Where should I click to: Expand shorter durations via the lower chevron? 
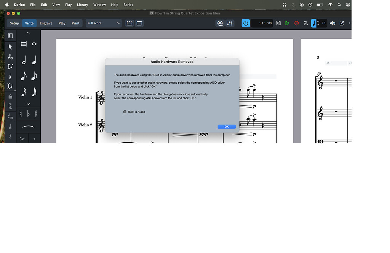(x=28, y=103)
